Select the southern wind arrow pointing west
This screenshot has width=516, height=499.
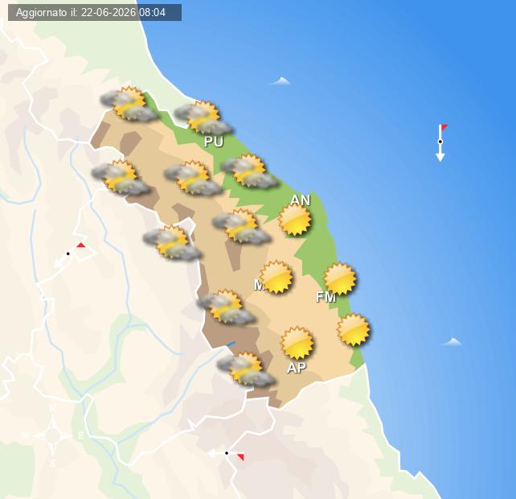[x=226, y=455]
